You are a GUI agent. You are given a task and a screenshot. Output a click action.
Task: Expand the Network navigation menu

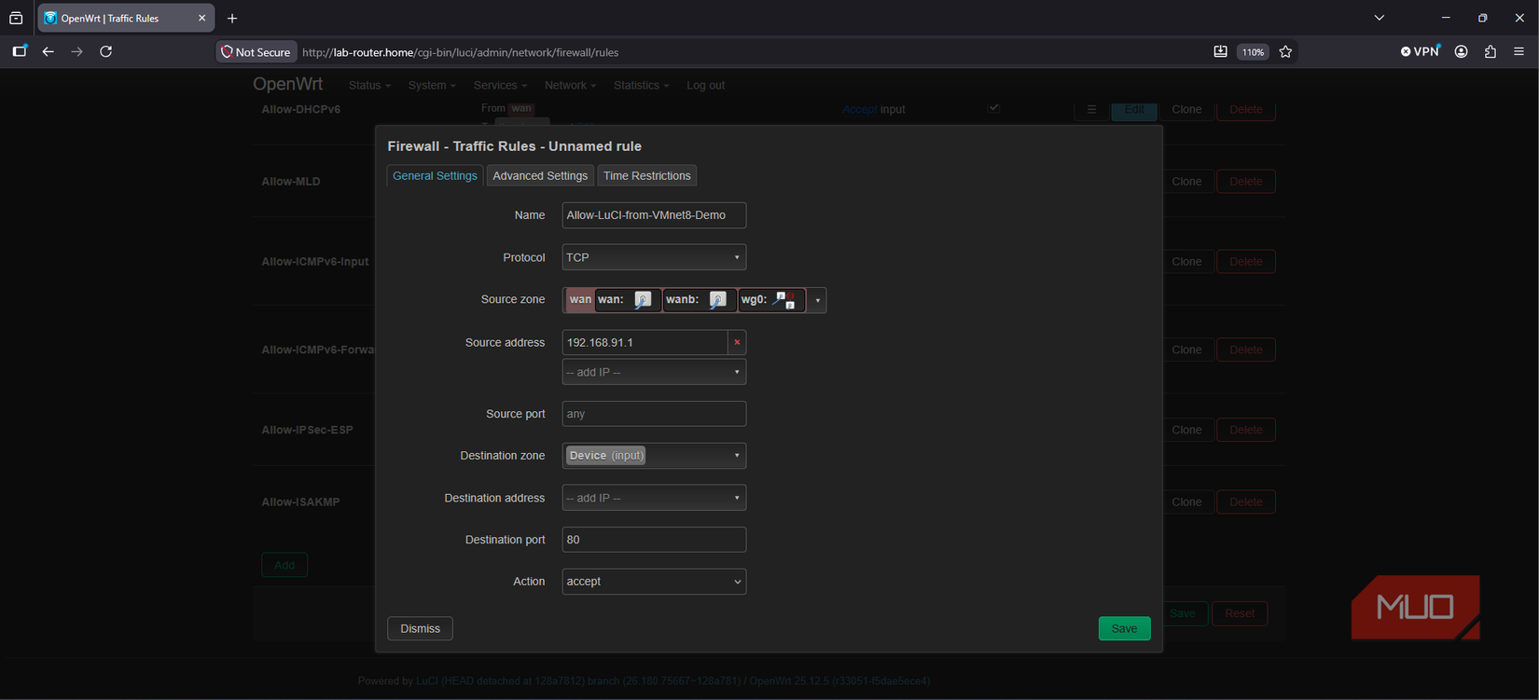point(570,85)
